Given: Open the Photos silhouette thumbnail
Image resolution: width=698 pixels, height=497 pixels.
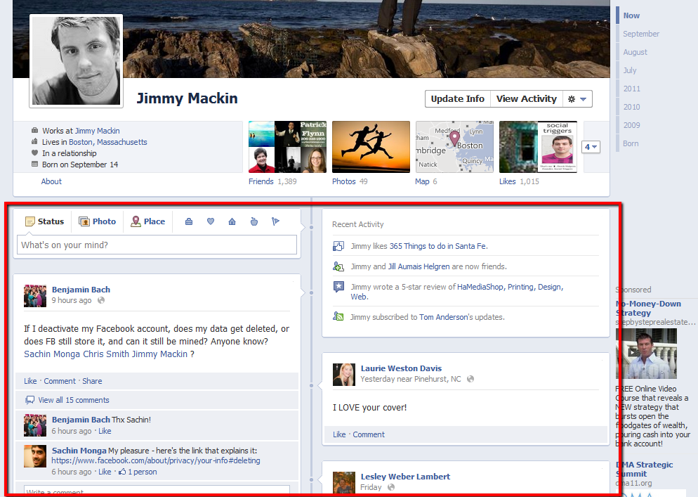Looking at the screenshot, I should (x=371, y=147).
